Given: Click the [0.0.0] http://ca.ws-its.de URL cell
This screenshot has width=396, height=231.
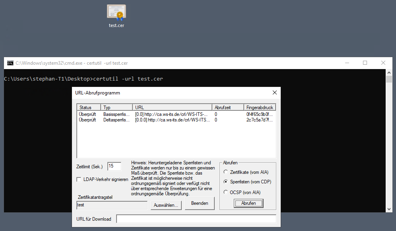Looking at the screenshot, I should 172,120.
